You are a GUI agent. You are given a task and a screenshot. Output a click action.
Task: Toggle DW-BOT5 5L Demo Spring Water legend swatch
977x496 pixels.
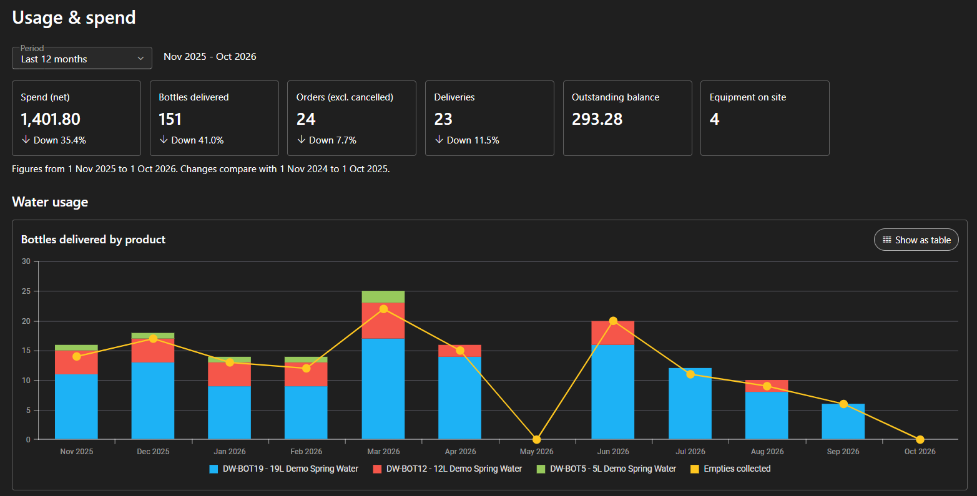(x=541, y=469)
